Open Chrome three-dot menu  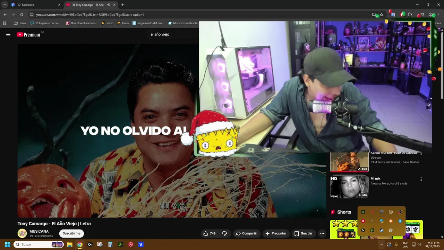[439, 15]
